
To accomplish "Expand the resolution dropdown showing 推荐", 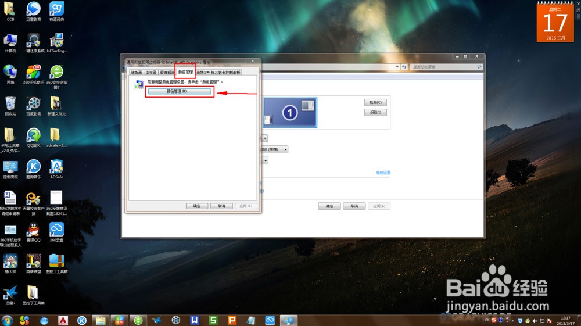I will tap(285, 149).
